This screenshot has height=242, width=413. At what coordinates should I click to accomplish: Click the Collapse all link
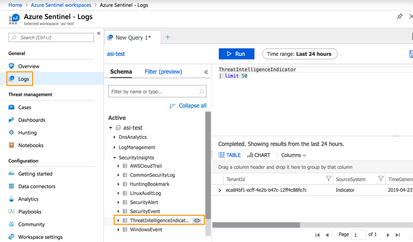pyautogui.click(x=188, y=106)
